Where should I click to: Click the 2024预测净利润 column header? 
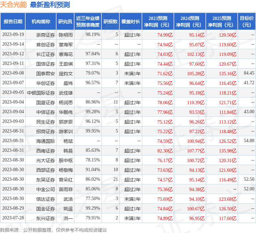coord(190,21)
